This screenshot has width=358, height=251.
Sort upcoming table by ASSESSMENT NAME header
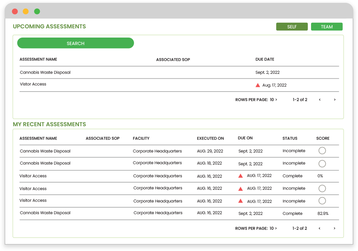pyautogui.click(x=38, y=59)
